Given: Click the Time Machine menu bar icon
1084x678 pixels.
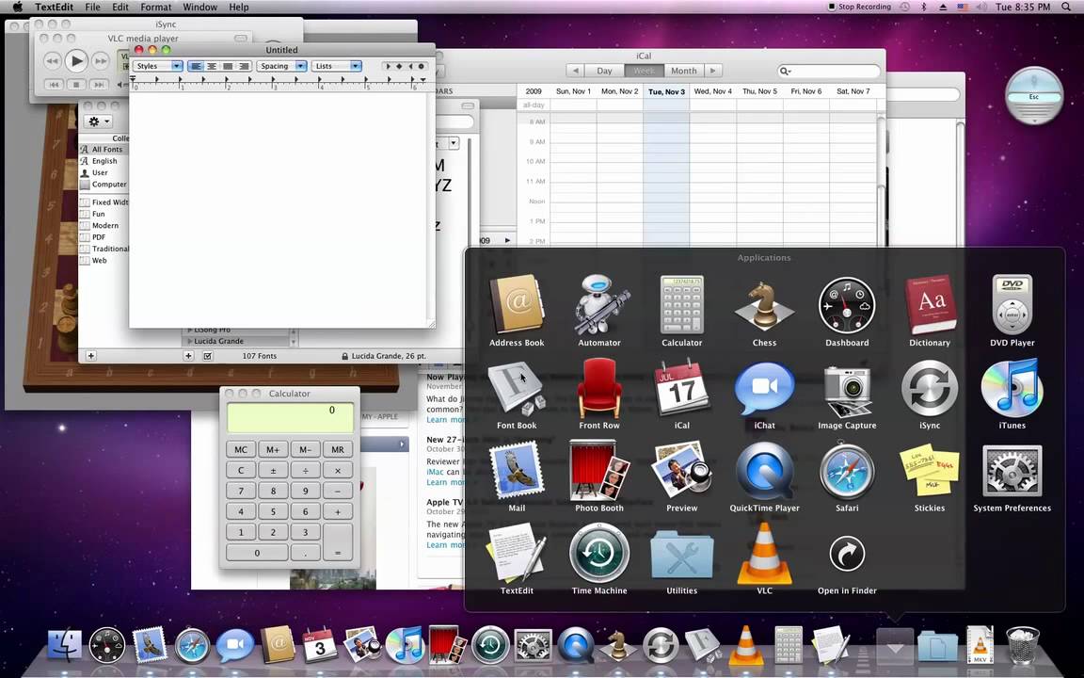Looking at the screenshot, I should (x=904, y=7).
